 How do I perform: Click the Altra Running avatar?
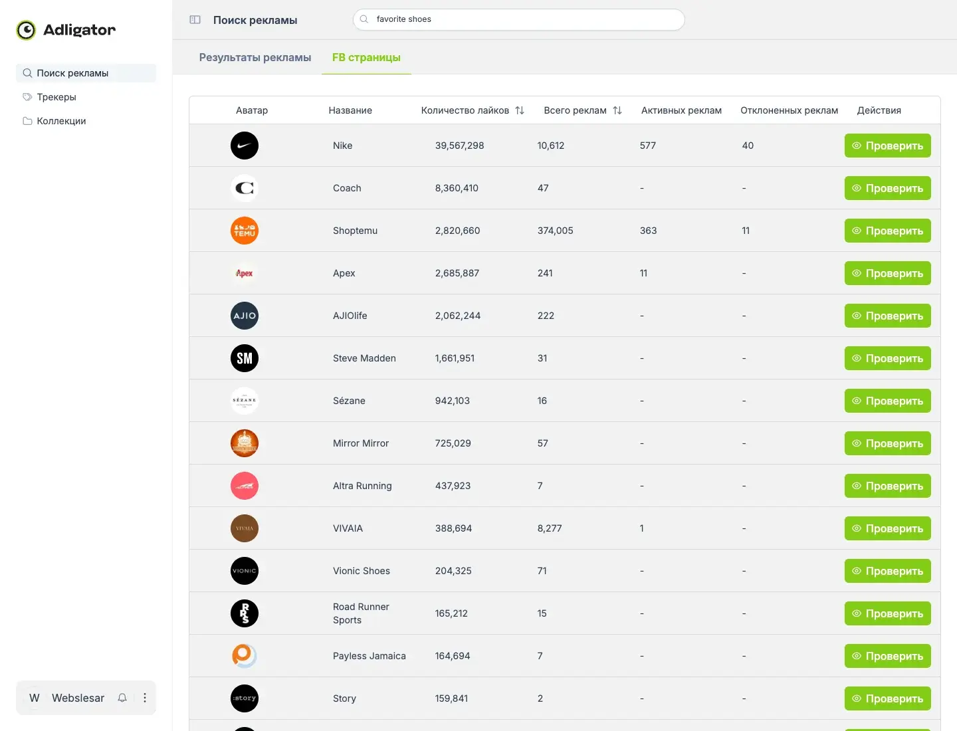click(245, 486)
